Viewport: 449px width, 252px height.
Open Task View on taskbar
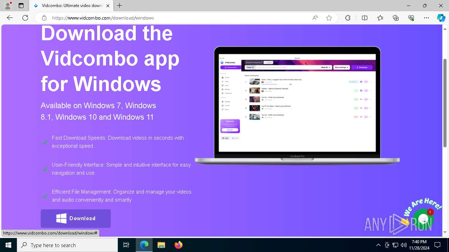click(x=126, y=245)
